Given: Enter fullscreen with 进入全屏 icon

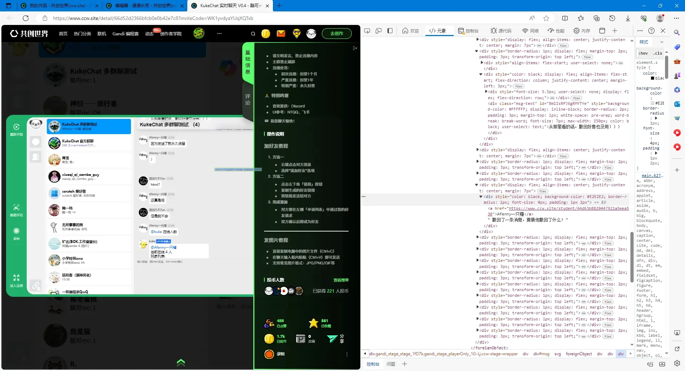Looking at the screenshot, I should [x=16, y=278].
